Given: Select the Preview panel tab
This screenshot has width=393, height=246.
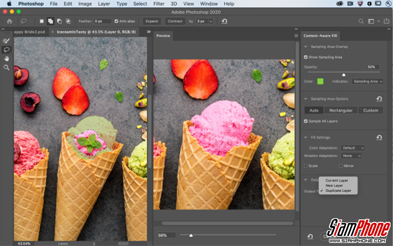Looking at the screenshot, I should 163,36.
